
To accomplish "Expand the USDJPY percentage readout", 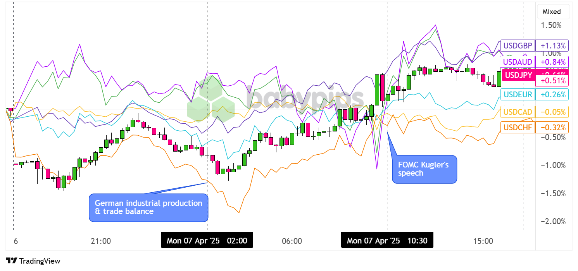I will 552,81.
